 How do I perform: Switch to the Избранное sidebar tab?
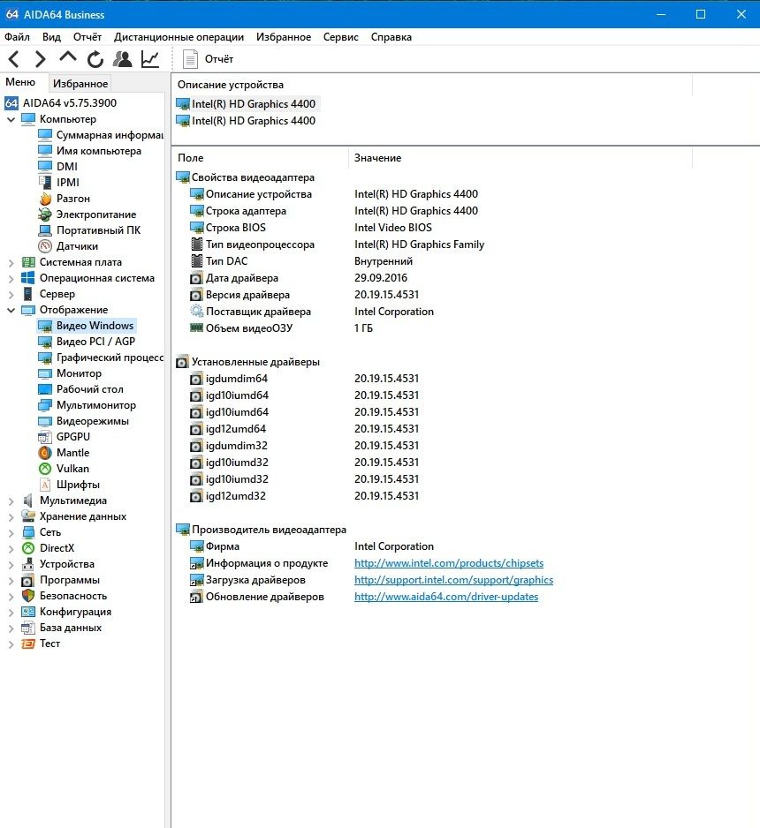[x=80, y=84]
